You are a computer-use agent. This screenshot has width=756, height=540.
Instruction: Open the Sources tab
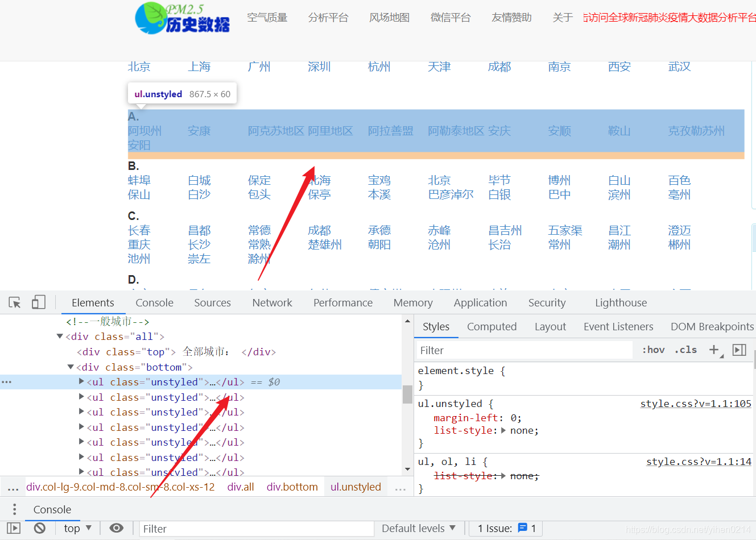(x=212, y=302)
